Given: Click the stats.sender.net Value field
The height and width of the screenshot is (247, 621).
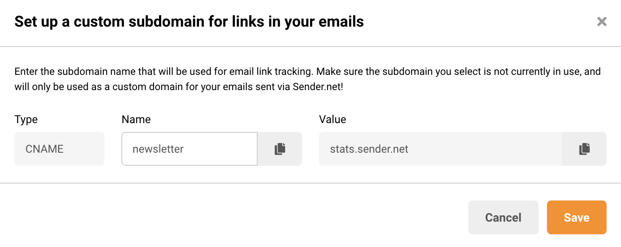Looking at the screenshot, I should (440, 149).
